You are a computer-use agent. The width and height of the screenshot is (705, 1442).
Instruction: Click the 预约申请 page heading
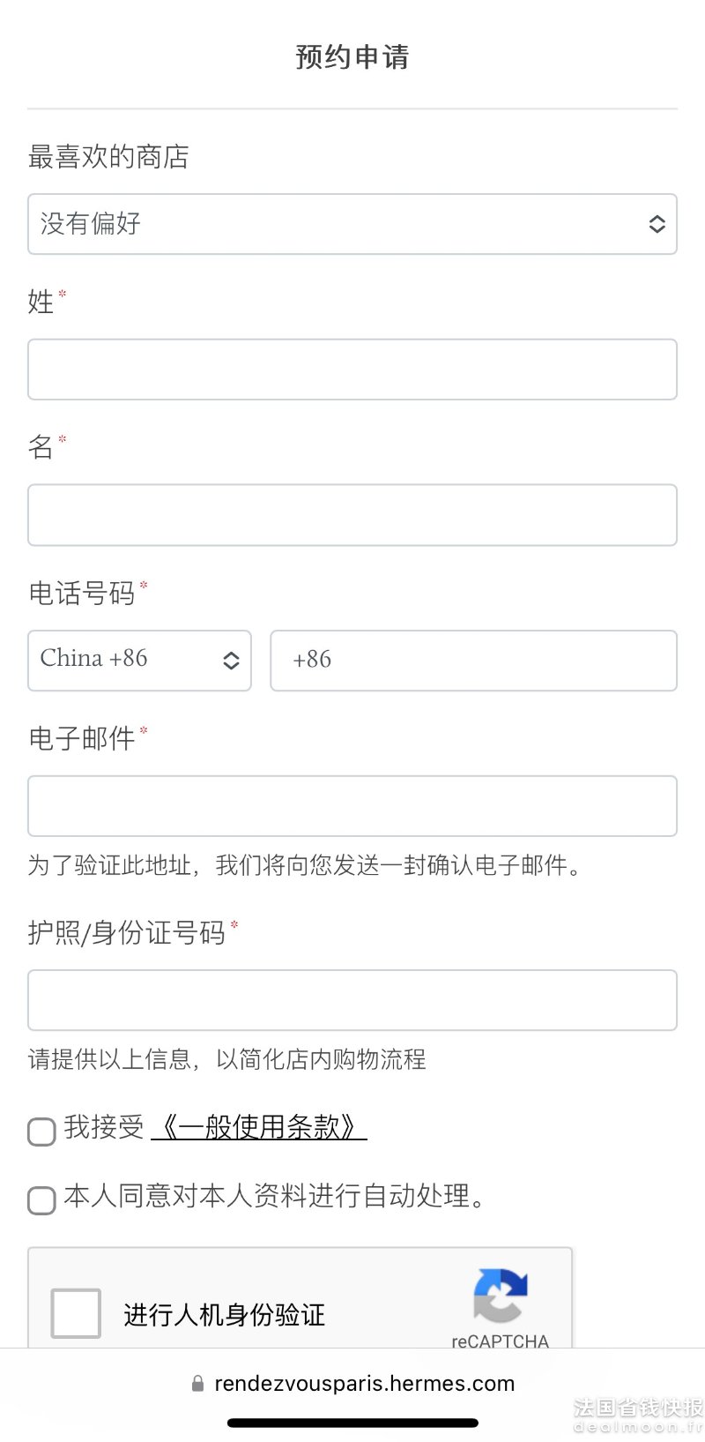coord(352,56)
